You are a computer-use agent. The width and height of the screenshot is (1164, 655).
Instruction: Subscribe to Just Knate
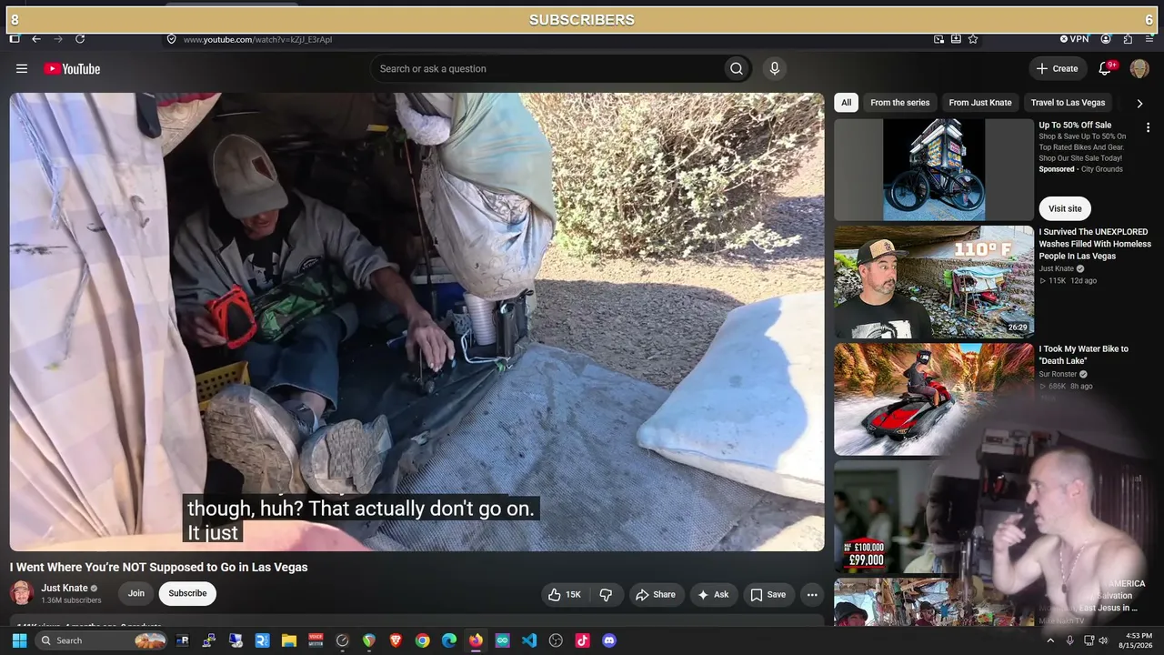(x=187, y=594)
